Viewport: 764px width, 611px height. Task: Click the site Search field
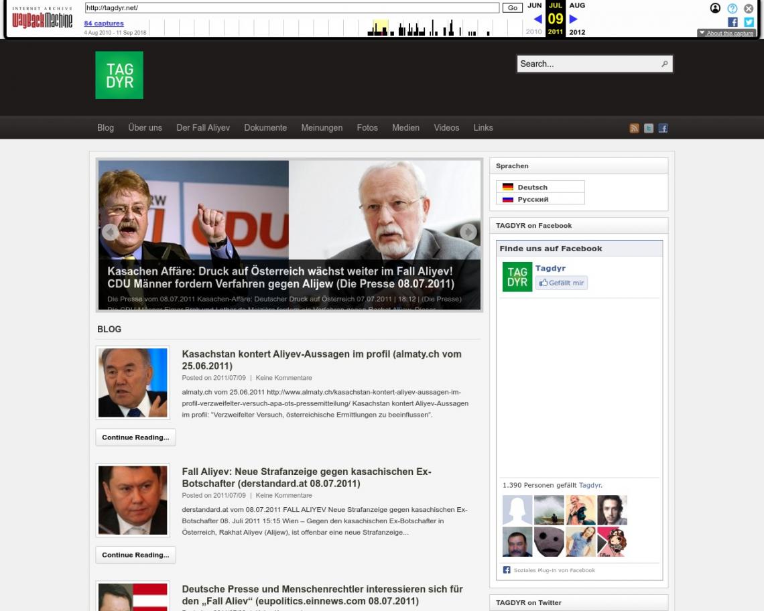click(x=594, y=64)
